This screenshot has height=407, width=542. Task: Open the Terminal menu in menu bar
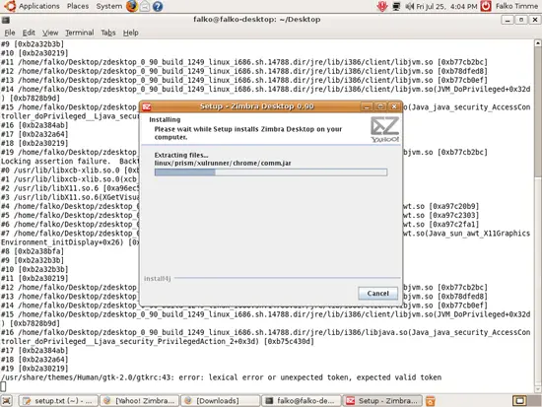(x=80, y=33)
